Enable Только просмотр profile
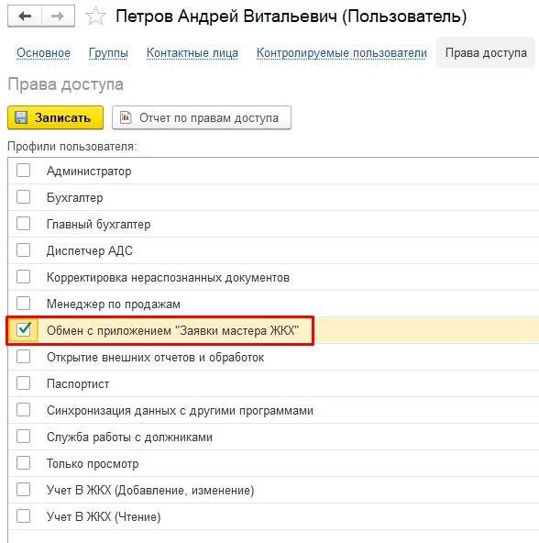Screen dimensions: 539x543 point(23,463)
